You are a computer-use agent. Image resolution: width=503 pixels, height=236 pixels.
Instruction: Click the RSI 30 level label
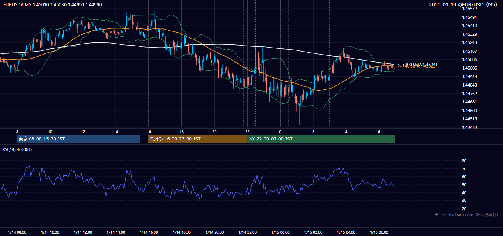464,201
